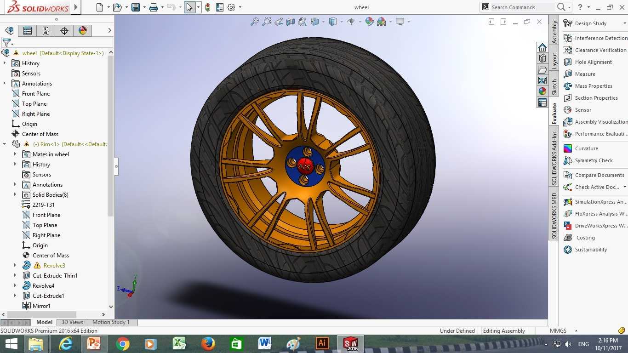
Task: Click the Open file icon
Action: click(117, 7)
